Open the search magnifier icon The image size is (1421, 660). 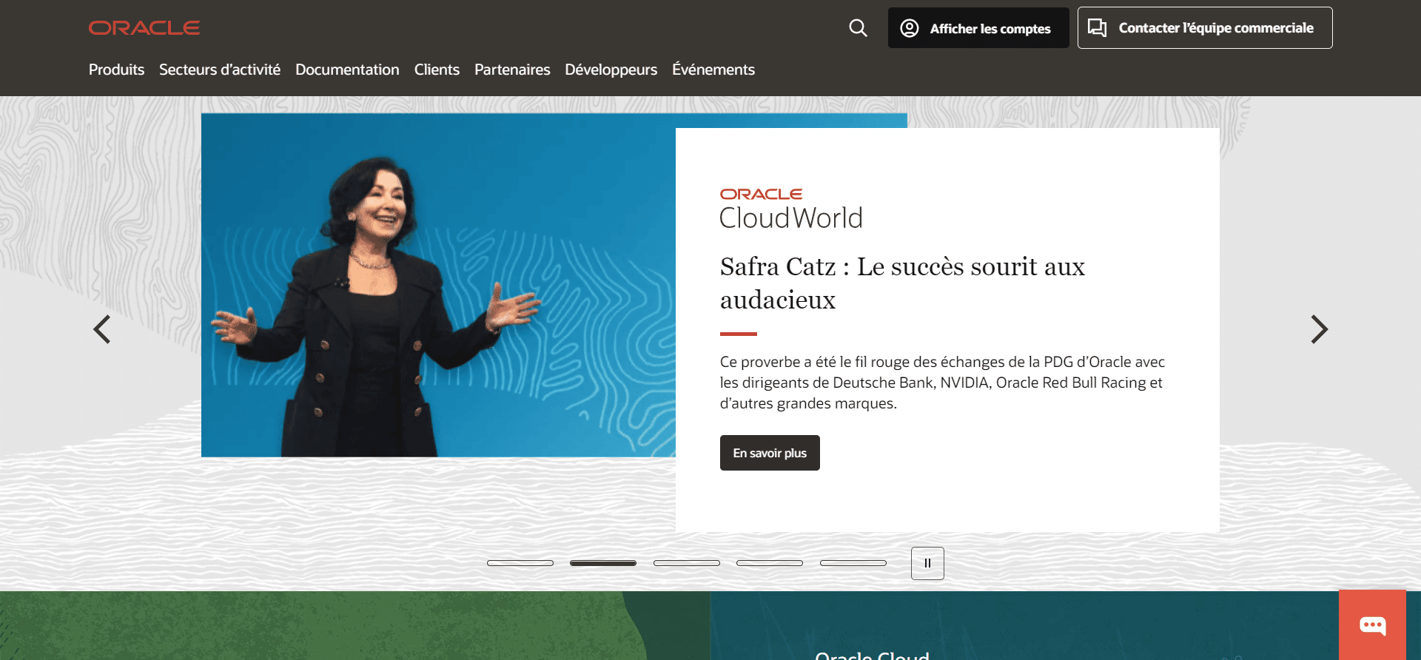pos(858,28)
